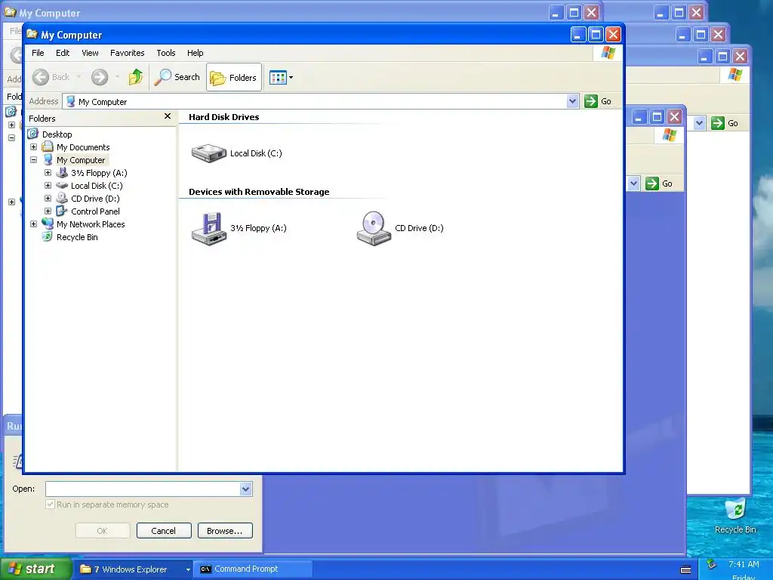Viewport: 773px width, 580px height.
Task: Open the Forward history dropdown arrow
Action: click(x=117, y=77)
